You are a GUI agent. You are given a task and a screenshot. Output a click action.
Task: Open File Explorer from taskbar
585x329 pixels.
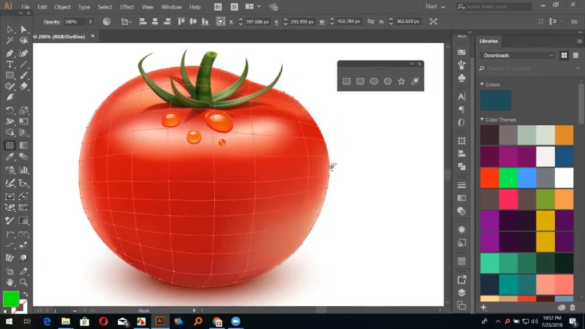tap(66, 321)
